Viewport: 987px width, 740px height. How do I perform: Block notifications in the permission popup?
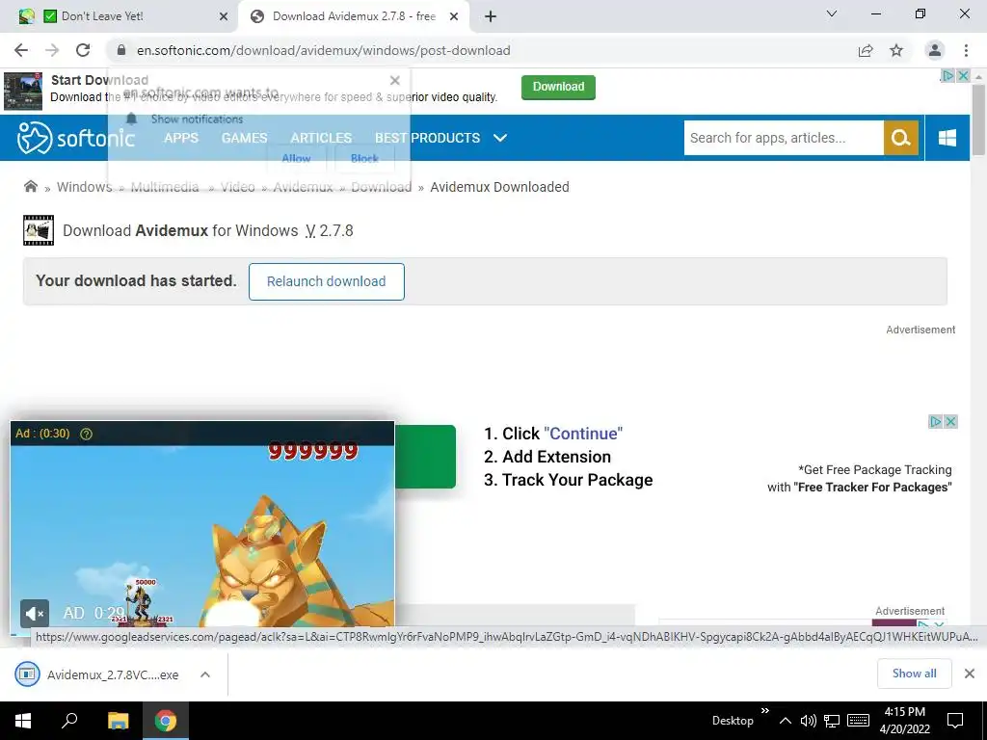click(x=364, y=158)
